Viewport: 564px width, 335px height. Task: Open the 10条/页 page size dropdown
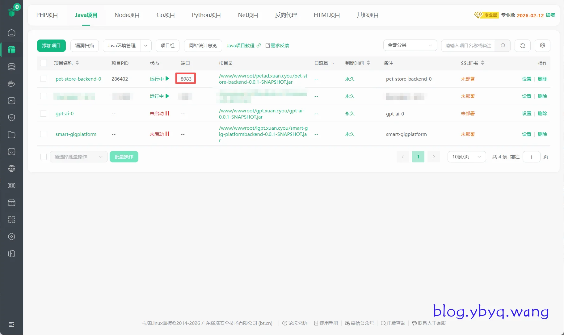pyautogui.click(x=466, y=157)
